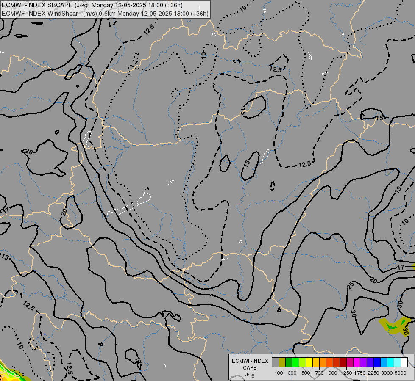Choose the sky blue swatch left of 3000

[384, 362]
